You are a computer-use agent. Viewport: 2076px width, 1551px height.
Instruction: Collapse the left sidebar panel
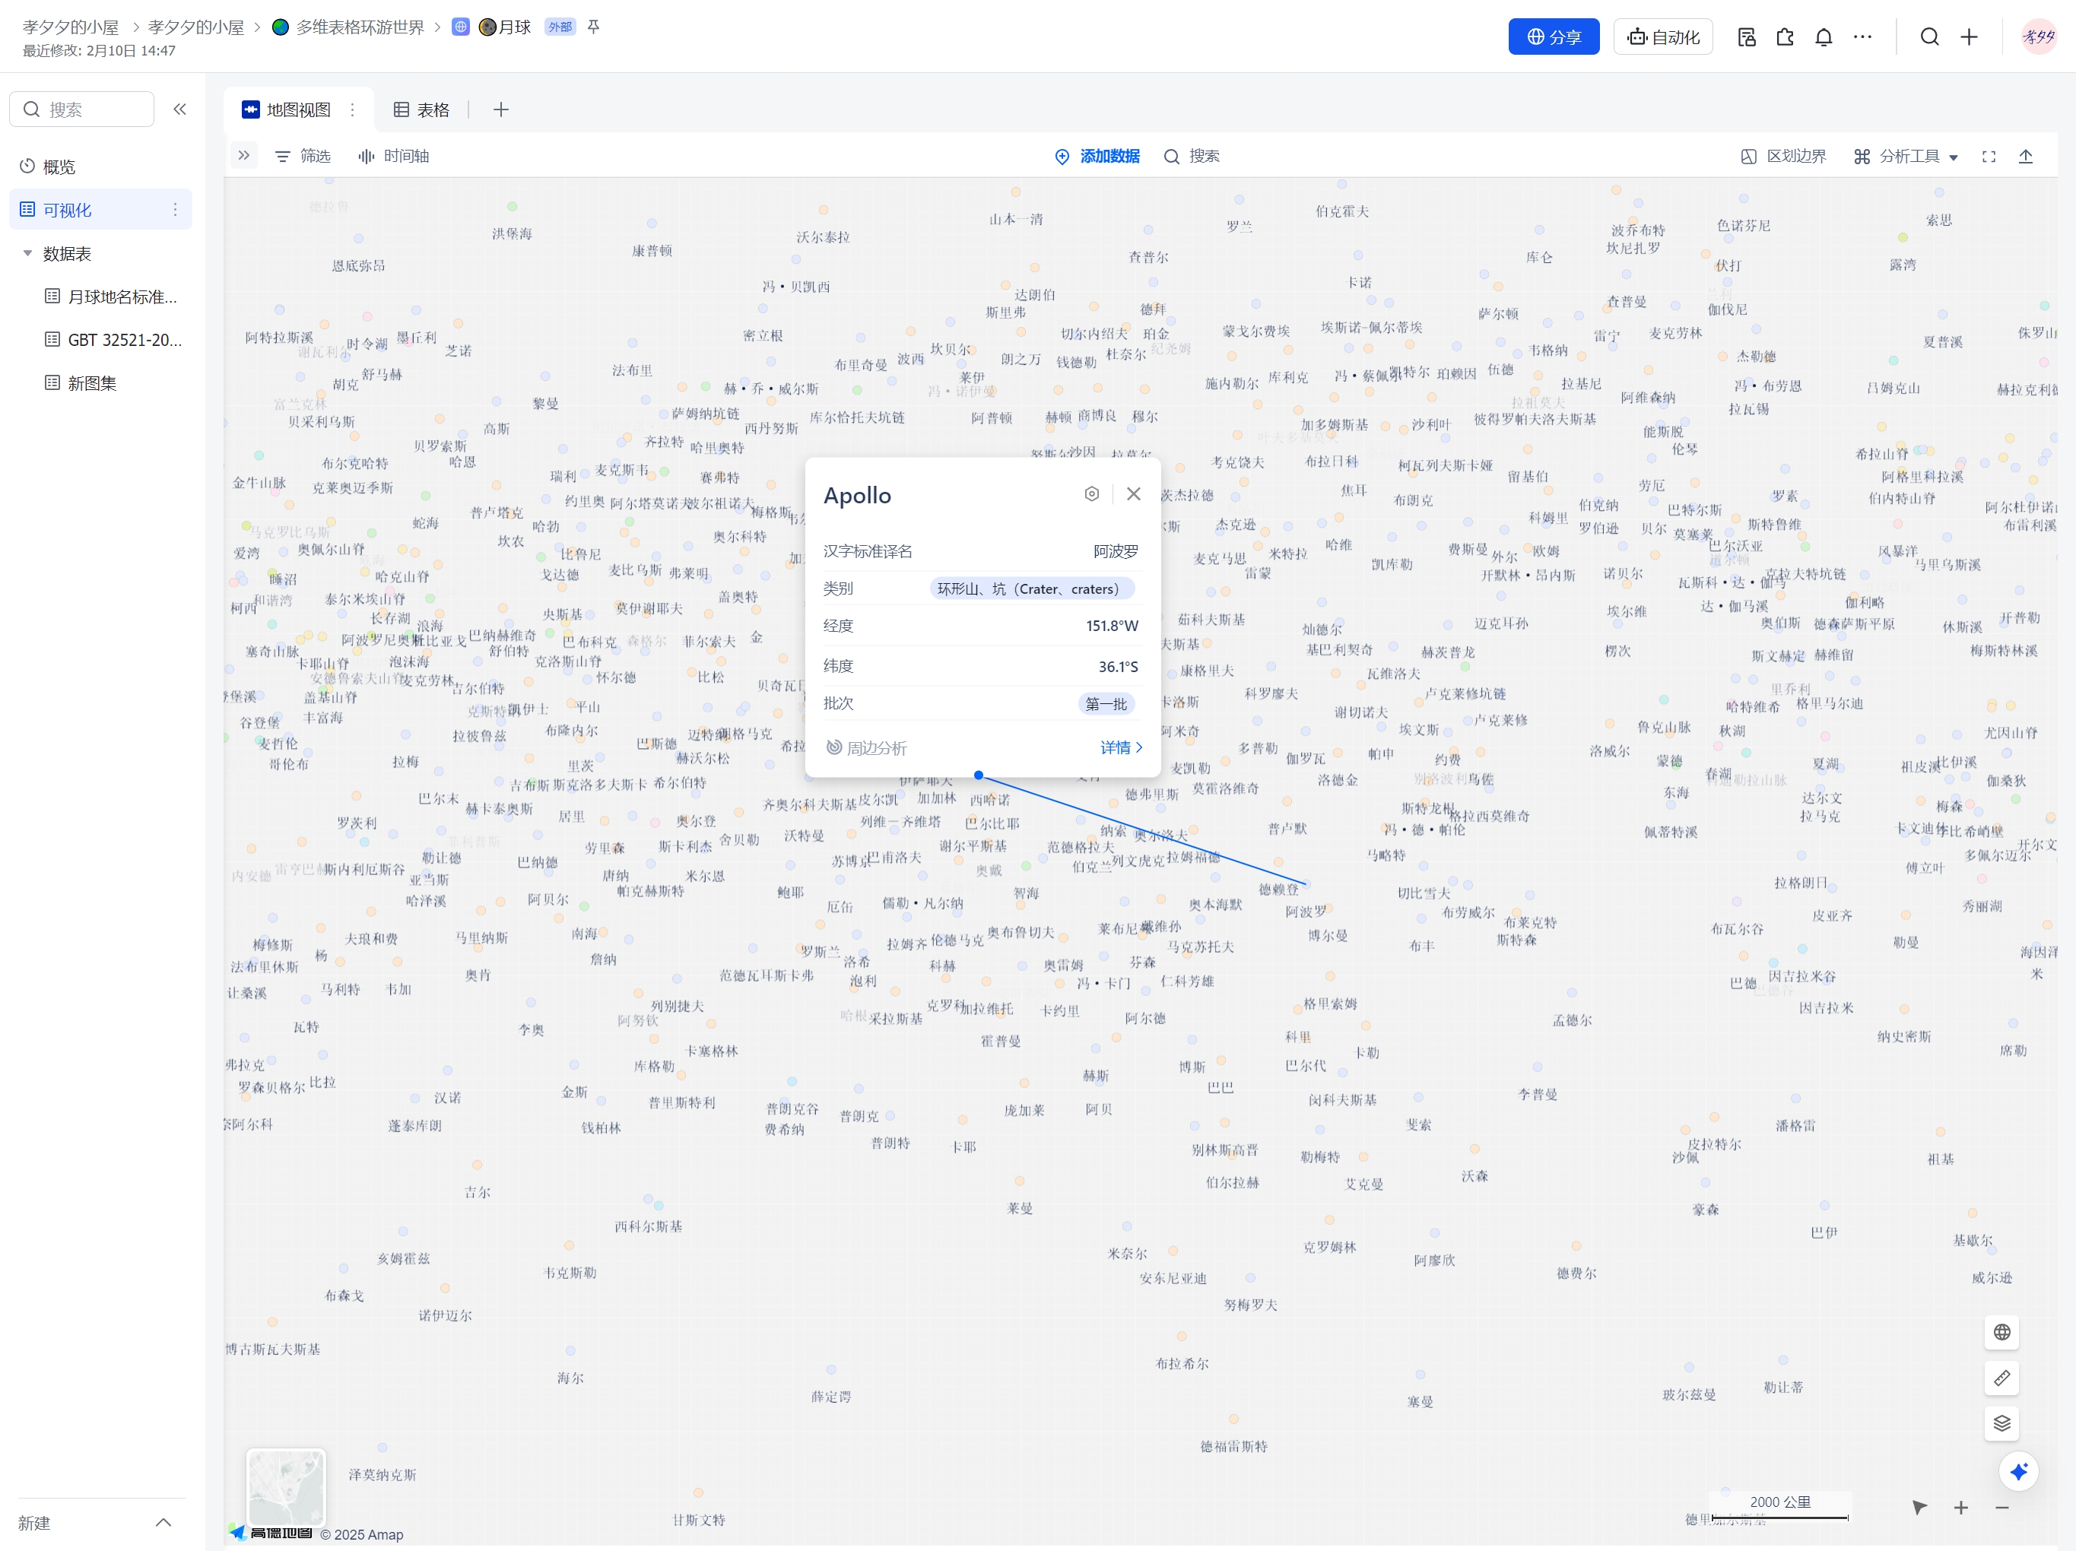coord(179,109)
